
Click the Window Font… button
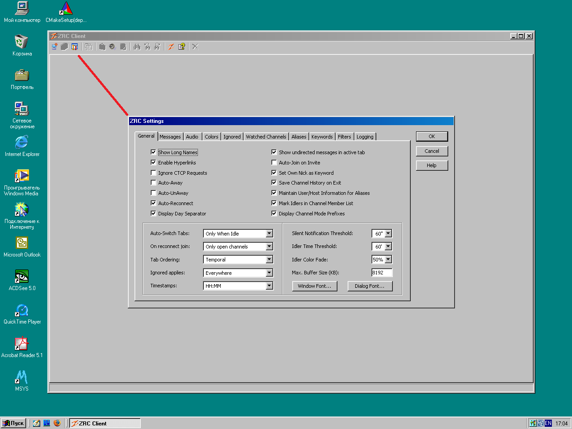pos(314,286)
